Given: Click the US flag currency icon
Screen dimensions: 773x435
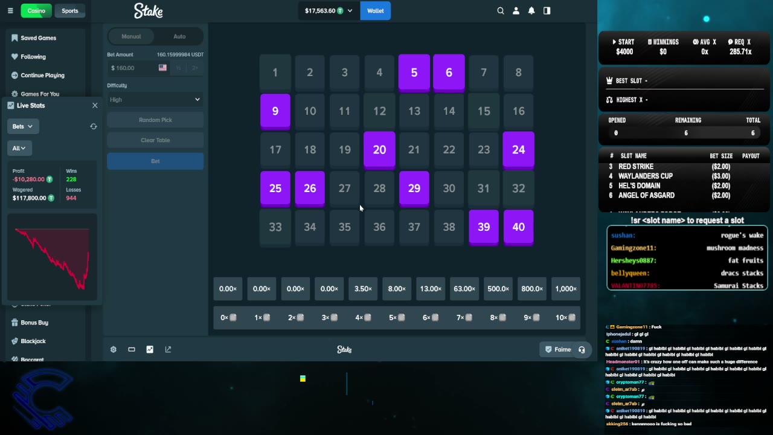Looking at the screenshot, I should (162, 68).
